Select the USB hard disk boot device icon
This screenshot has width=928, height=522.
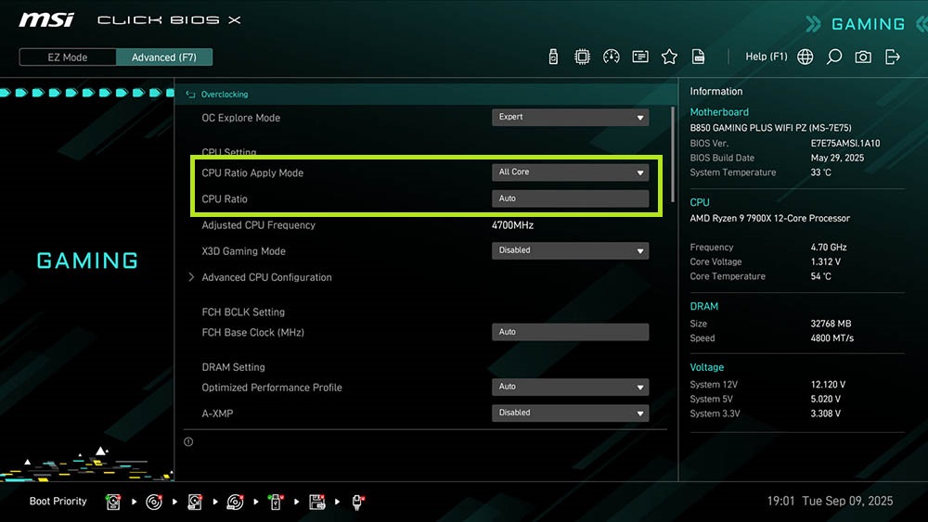coord(195,502)
